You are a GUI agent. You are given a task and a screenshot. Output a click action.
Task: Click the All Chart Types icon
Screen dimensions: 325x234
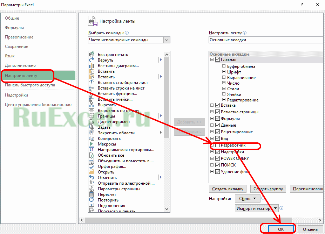92,65
